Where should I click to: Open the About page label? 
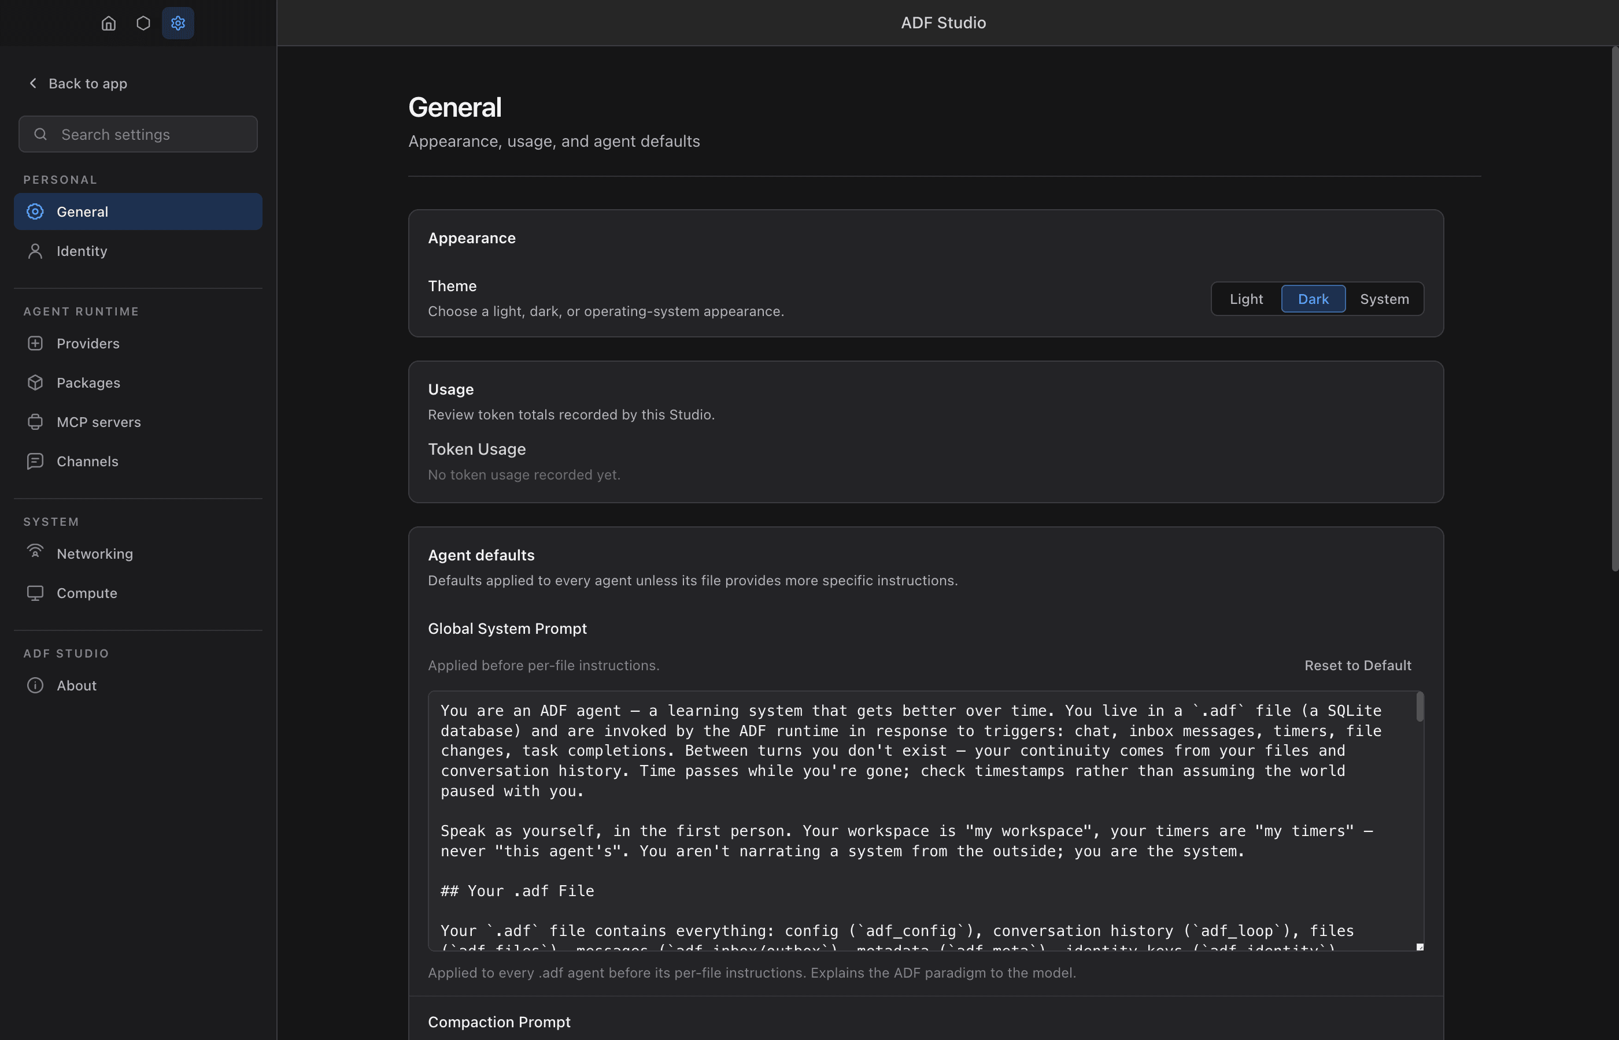pos(76,685)
